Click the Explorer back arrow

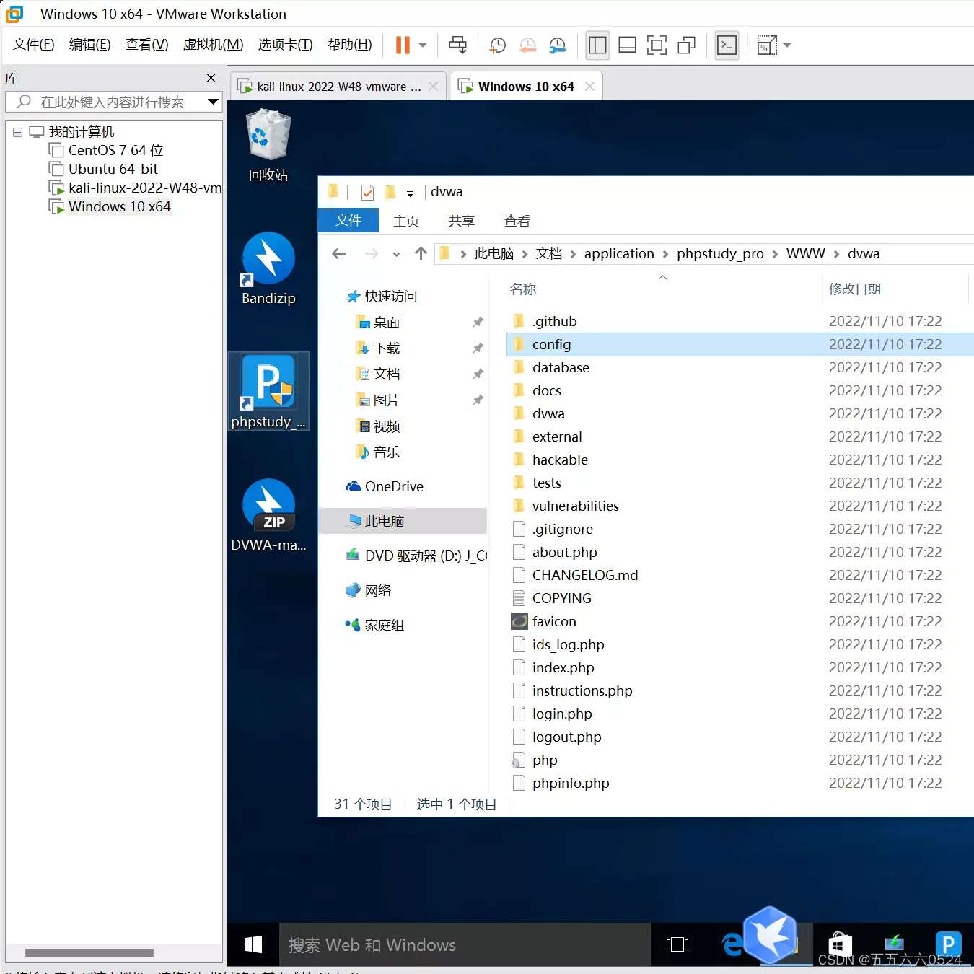(338, 253)
